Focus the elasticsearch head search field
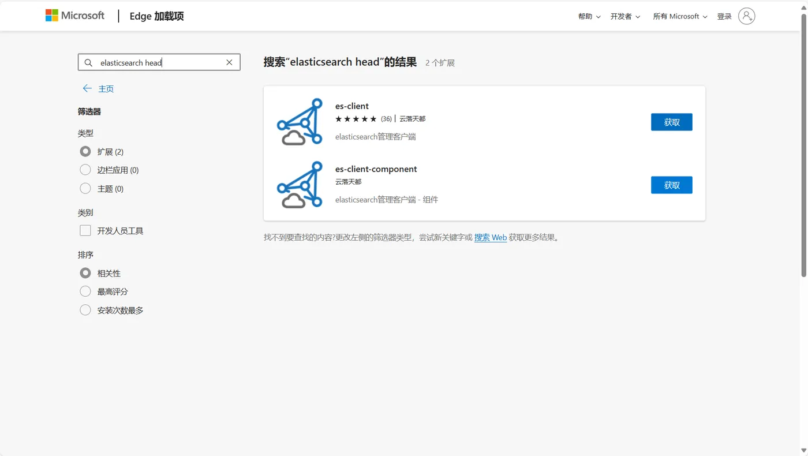This screenshot has width=808, height=456. [x=159, y=62]
